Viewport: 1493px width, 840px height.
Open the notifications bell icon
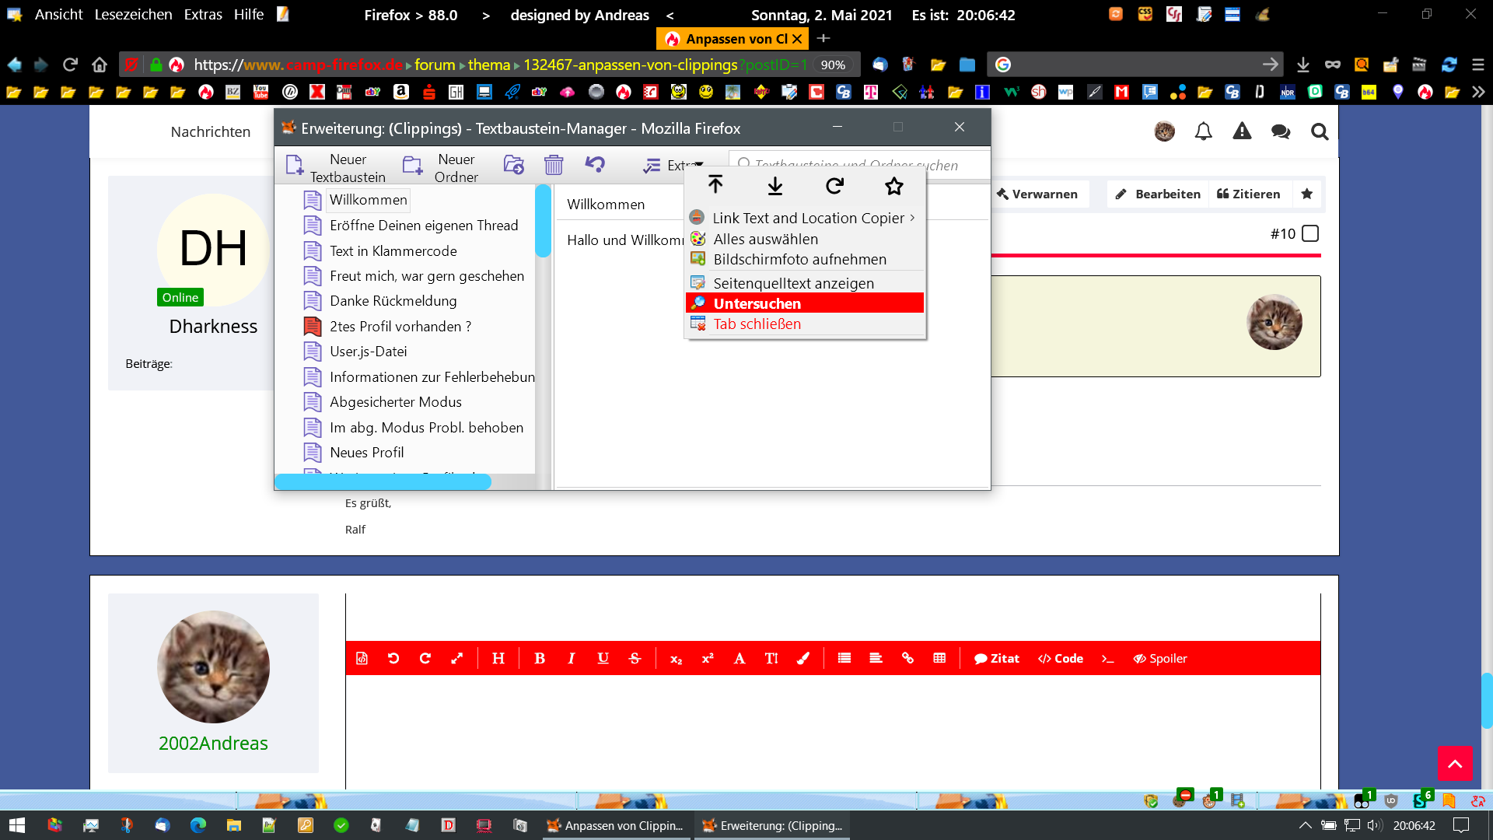[x=1203, y=131]
